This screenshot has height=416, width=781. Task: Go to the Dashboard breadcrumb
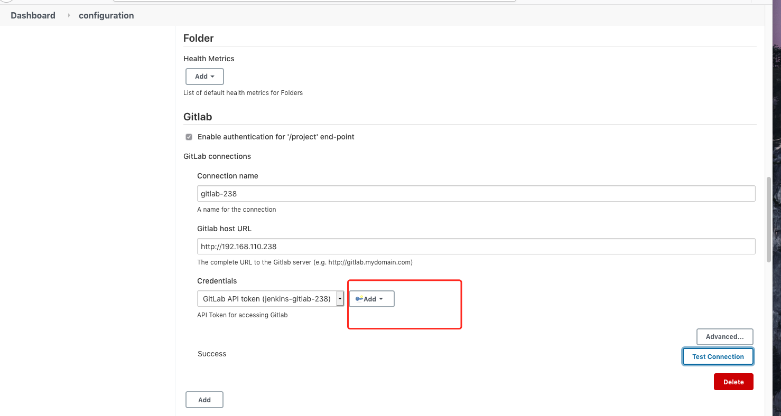pyautogui.click(x=33, y=15)
